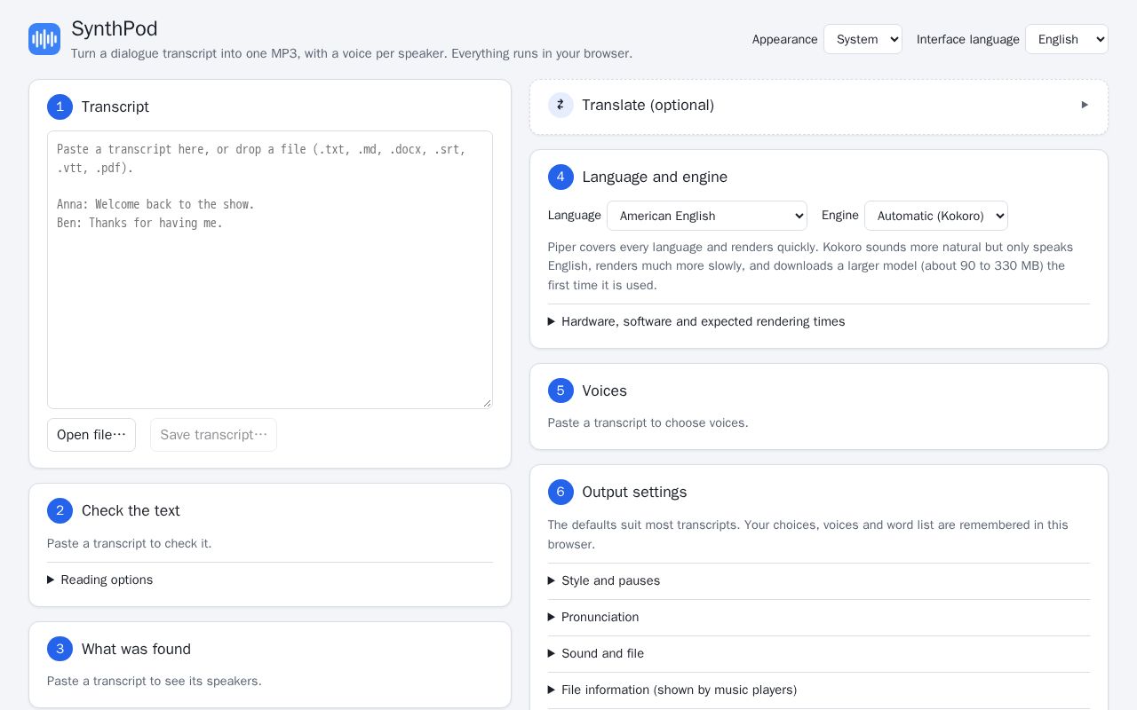Image resolution: width=1137 pixels, height=710 pixels.
Task: Click the transcript box resize handle
Action: click(x=487, y=403)
